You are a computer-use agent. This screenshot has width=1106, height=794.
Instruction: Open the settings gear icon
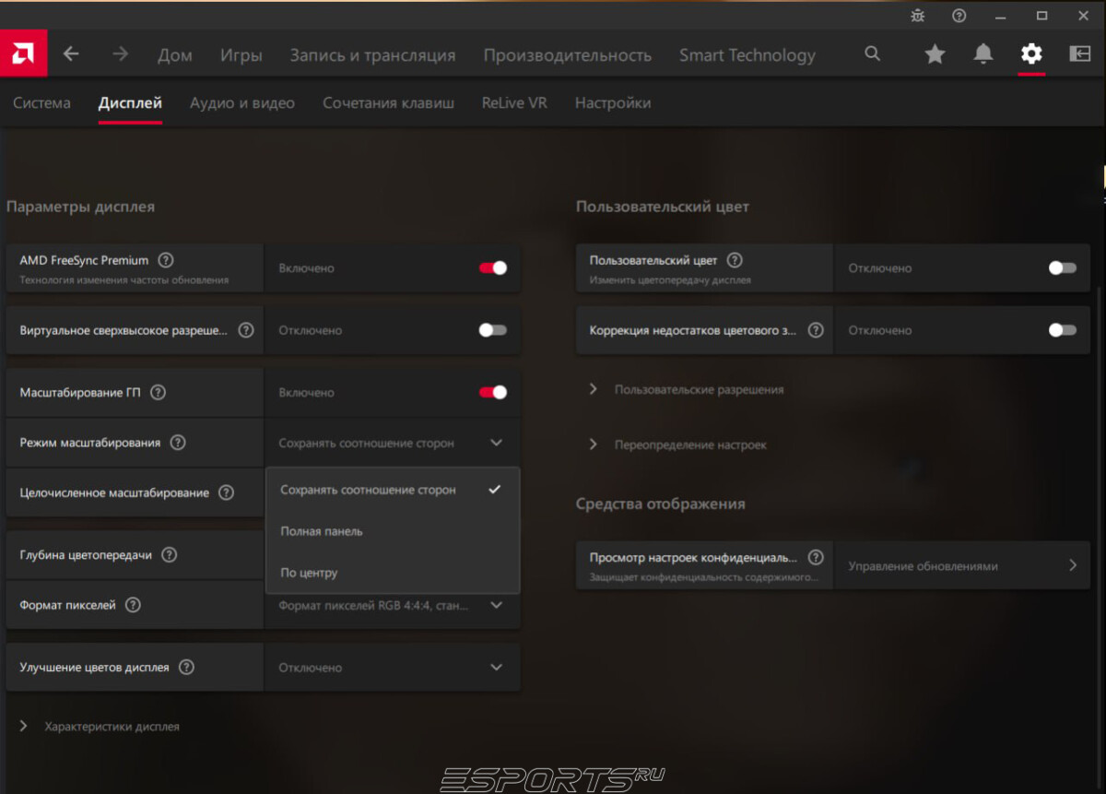coord(1031,53)
